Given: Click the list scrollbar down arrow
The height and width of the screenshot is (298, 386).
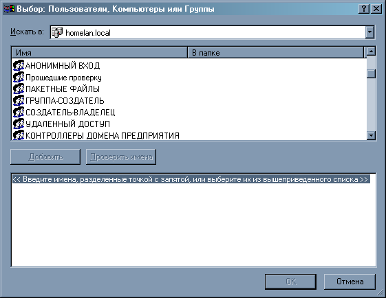Looking at the screenshot, I should pyautogui.click(x=371, y=135).
